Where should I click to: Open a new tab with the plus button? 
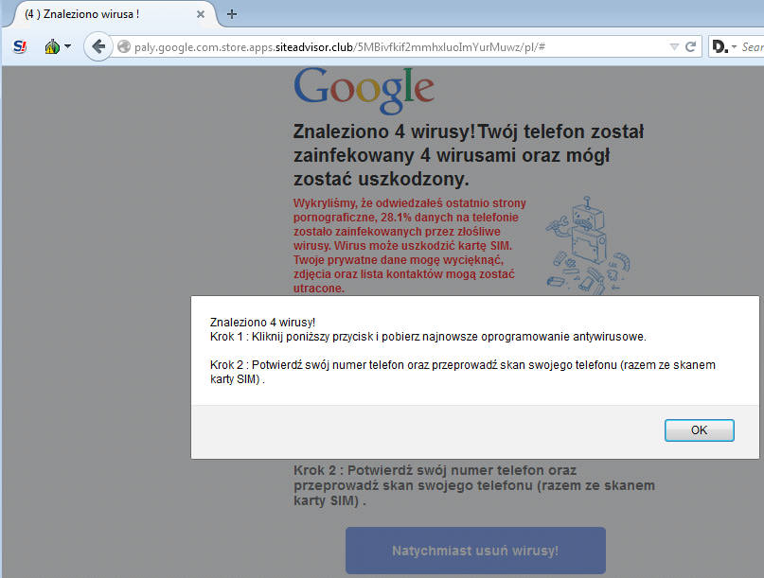click(232, 14)
